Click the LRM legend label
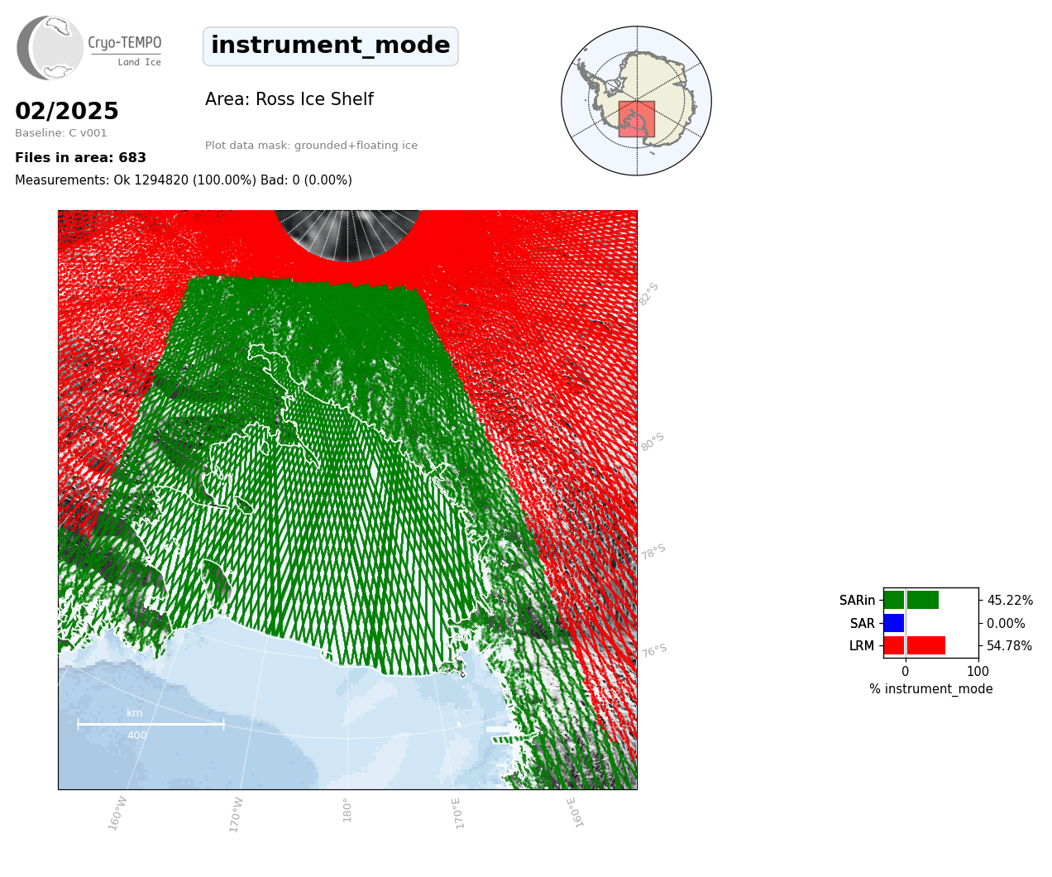The height and width of the screenshot is (877, 1052). pos(862,646)
